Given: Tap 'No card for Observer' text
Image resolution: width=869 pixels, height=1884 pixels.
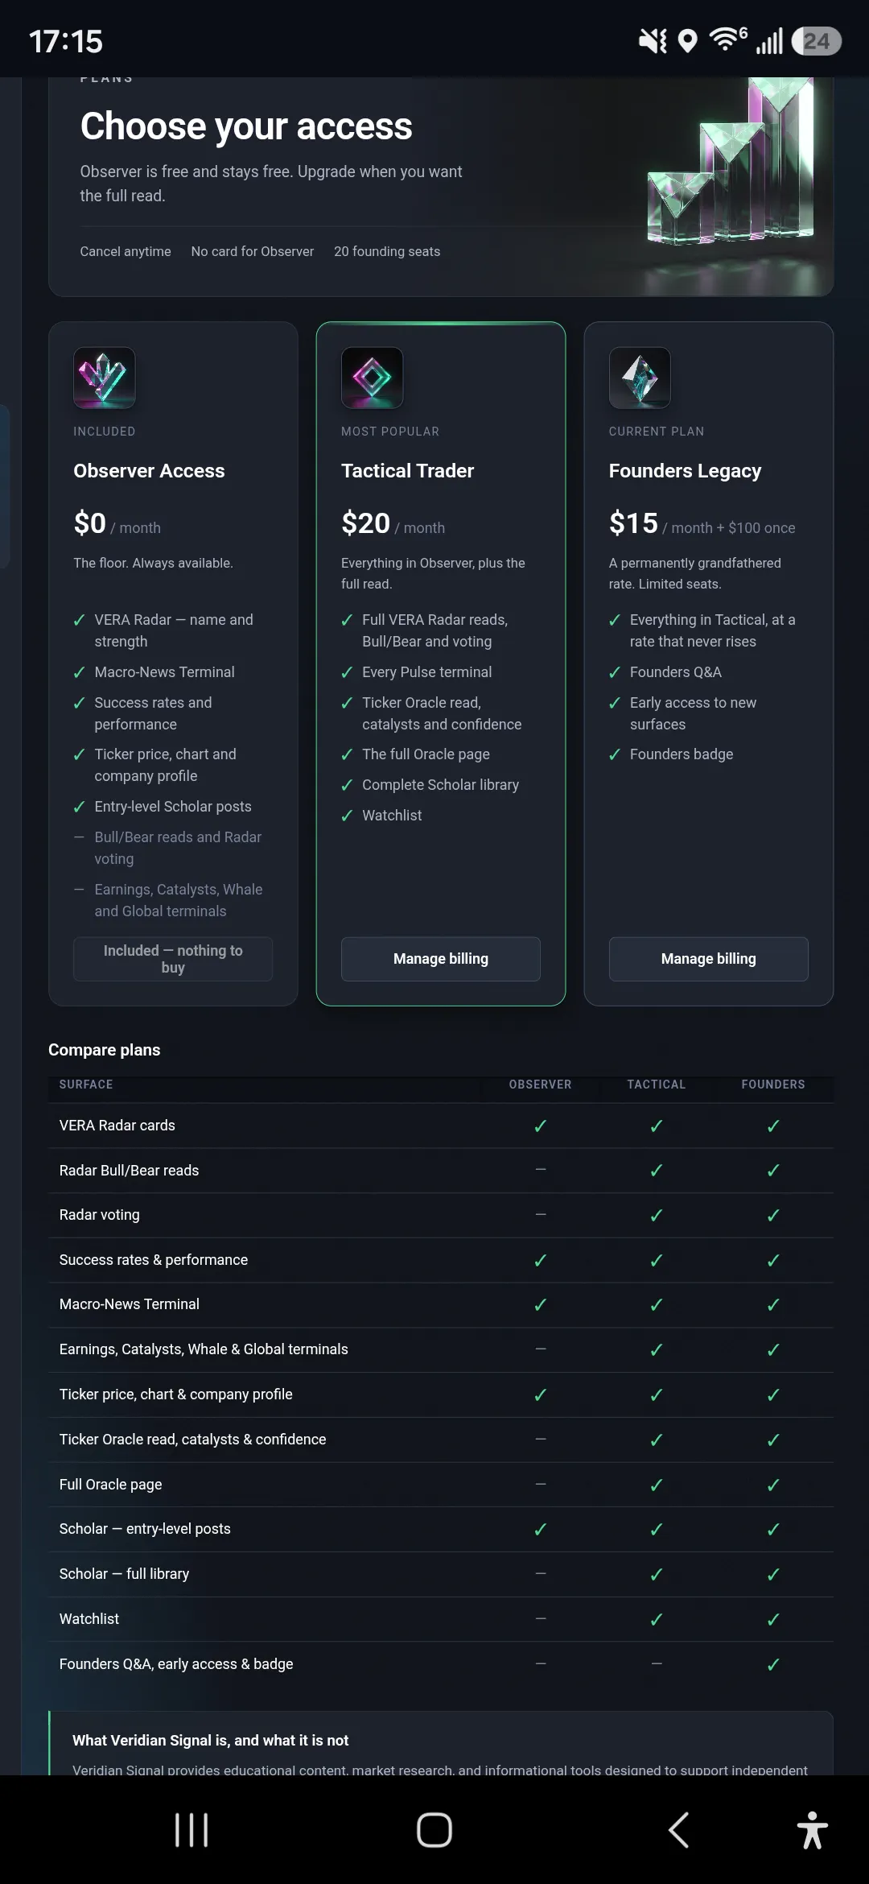Looking at the screenshot, I should [253, 251].
